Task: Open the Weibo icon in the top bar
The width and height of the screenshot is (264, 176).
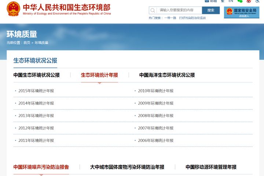Action: 249,1
